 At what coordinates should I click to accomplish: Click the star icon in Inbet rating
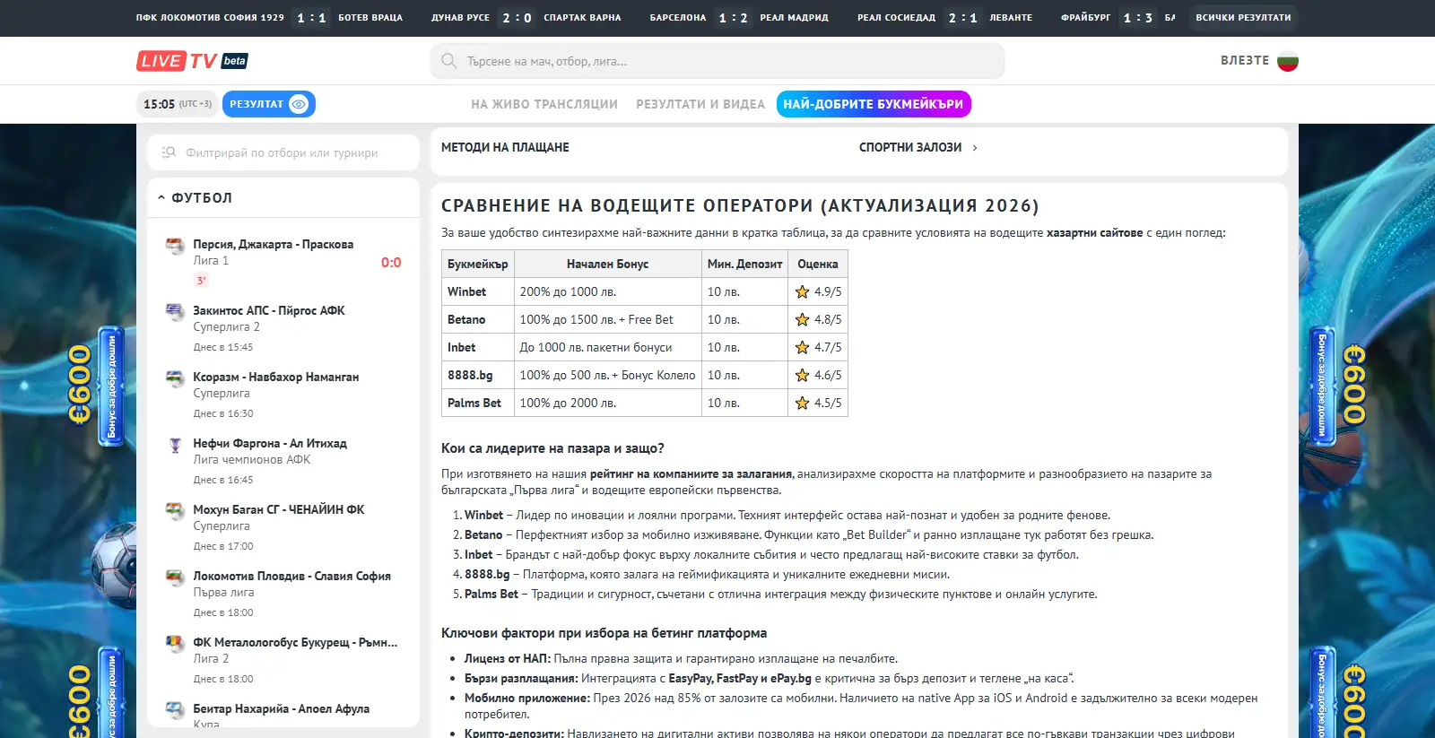pyautogui.click(x=803, y=347)
